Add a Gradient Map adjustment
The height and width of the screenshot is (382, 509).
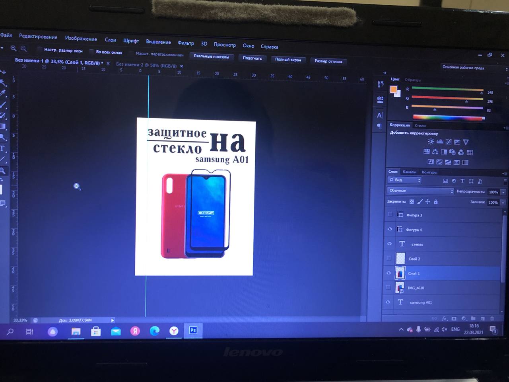tap(465, 162)
